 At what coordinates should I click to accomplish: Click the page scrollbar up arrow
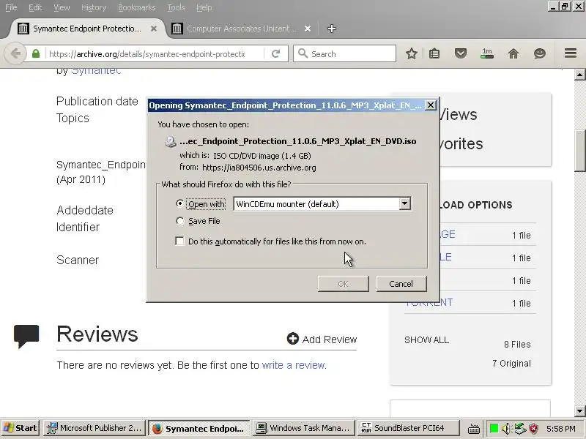580,75
